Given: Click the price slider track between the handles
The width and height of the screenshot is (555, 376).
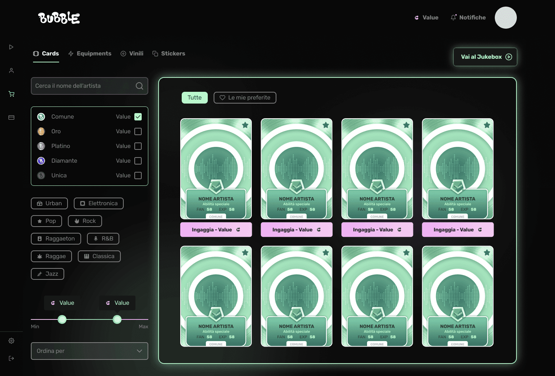Looking at the screenshot, I should (90, 319).
